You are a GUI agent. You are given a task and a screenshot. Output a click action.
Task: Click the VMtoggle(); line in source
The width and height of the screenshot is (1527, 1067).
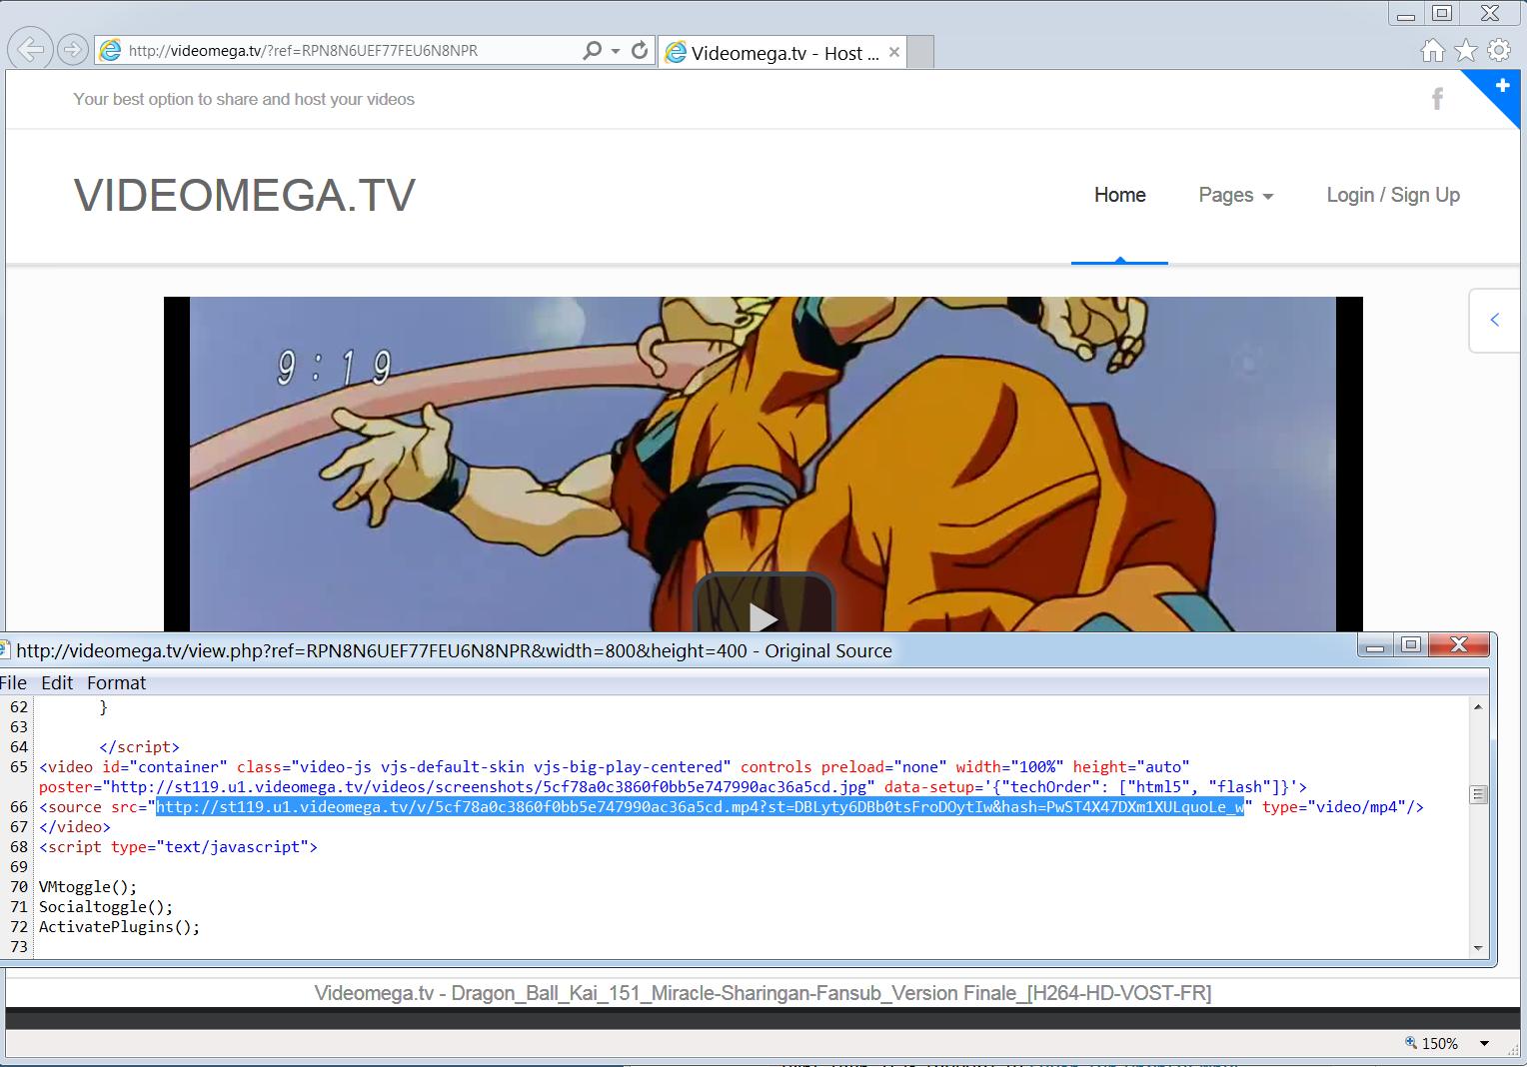(88, 886)
